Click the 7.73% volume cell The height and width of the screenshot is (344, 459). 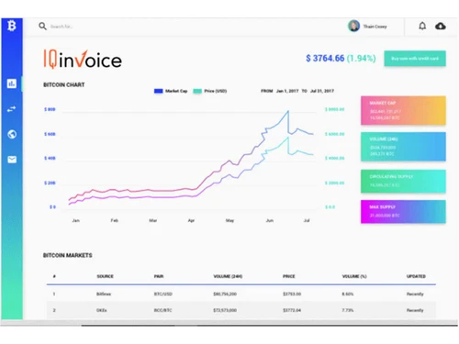pos(348,310)
